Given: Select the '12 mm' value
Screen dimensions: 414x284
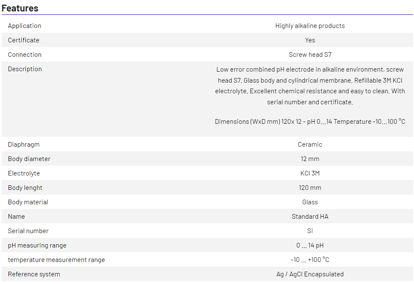Looking at the screenshot, I should (310, 159).
